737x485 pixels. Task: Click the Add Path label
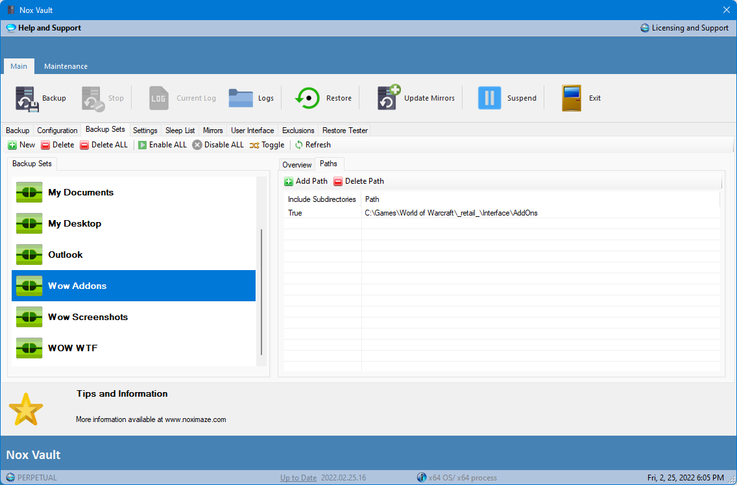(x=311, y=181)
